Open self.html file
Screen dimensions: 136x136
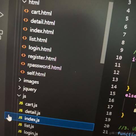point(36,74)
